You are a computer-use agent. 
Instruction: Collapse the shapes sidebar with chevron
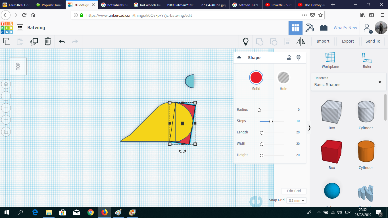tap(309, 128)
